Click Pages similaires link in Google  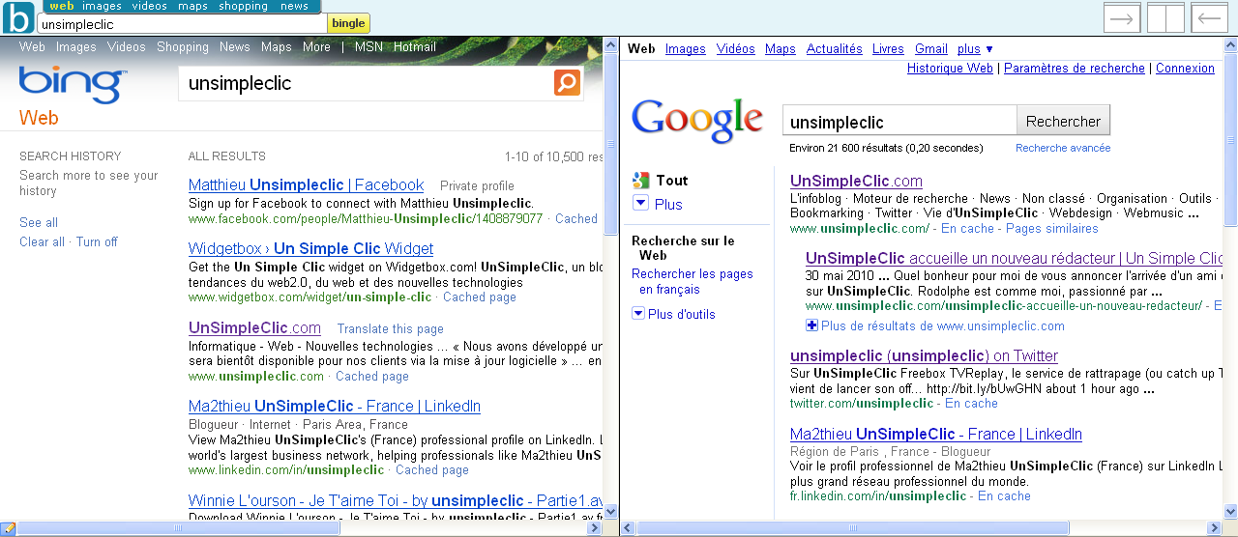coord(1052,229)
